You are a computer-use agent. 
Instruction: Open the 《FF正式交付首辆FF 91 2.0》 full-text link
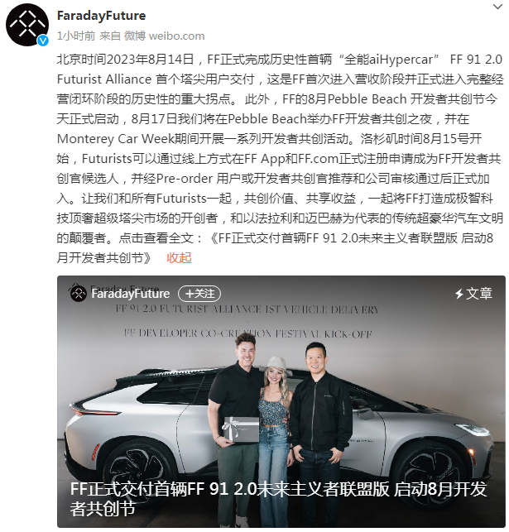click(276, 248)
